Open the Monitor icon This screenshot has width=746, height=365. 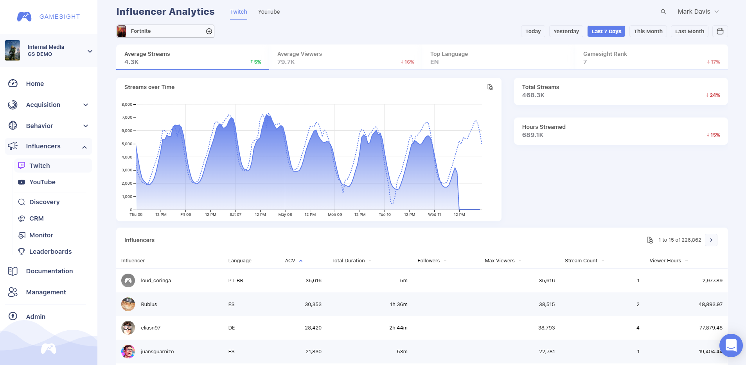(x=22, y=235)
